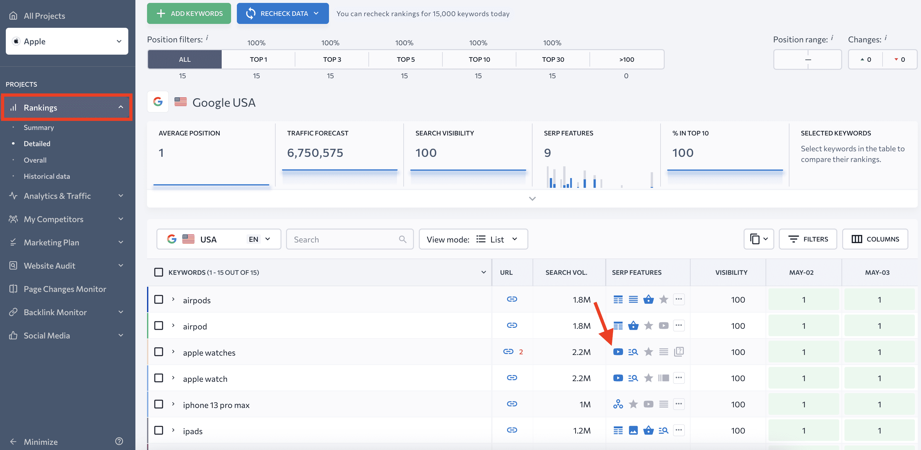Check the apple watches keyword checkbox
Viewport: 921px width, 450px height.
158,352
